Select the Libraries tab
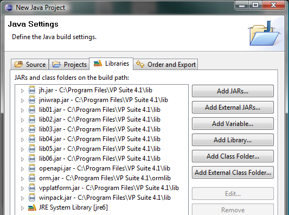 click(x=111, y=64)
